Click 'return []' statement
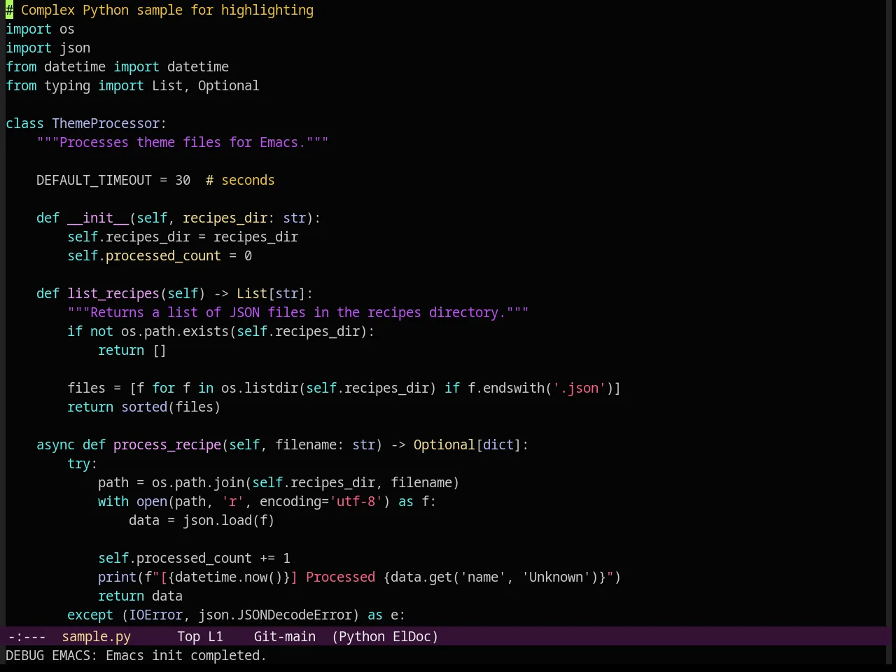The width and height of the screenshot is (896, 672). pos(132,350)
